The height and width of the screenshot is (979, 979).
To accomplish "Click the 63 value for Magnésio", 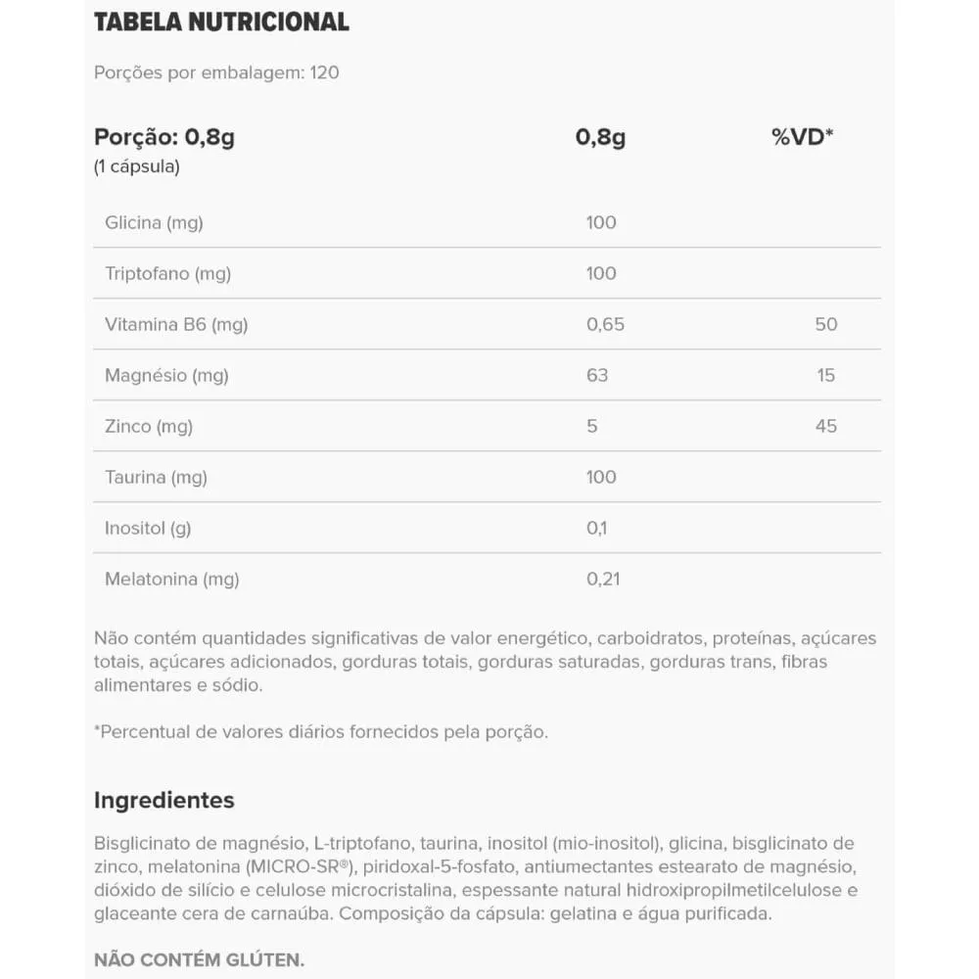I will click(x=597, y=375).
